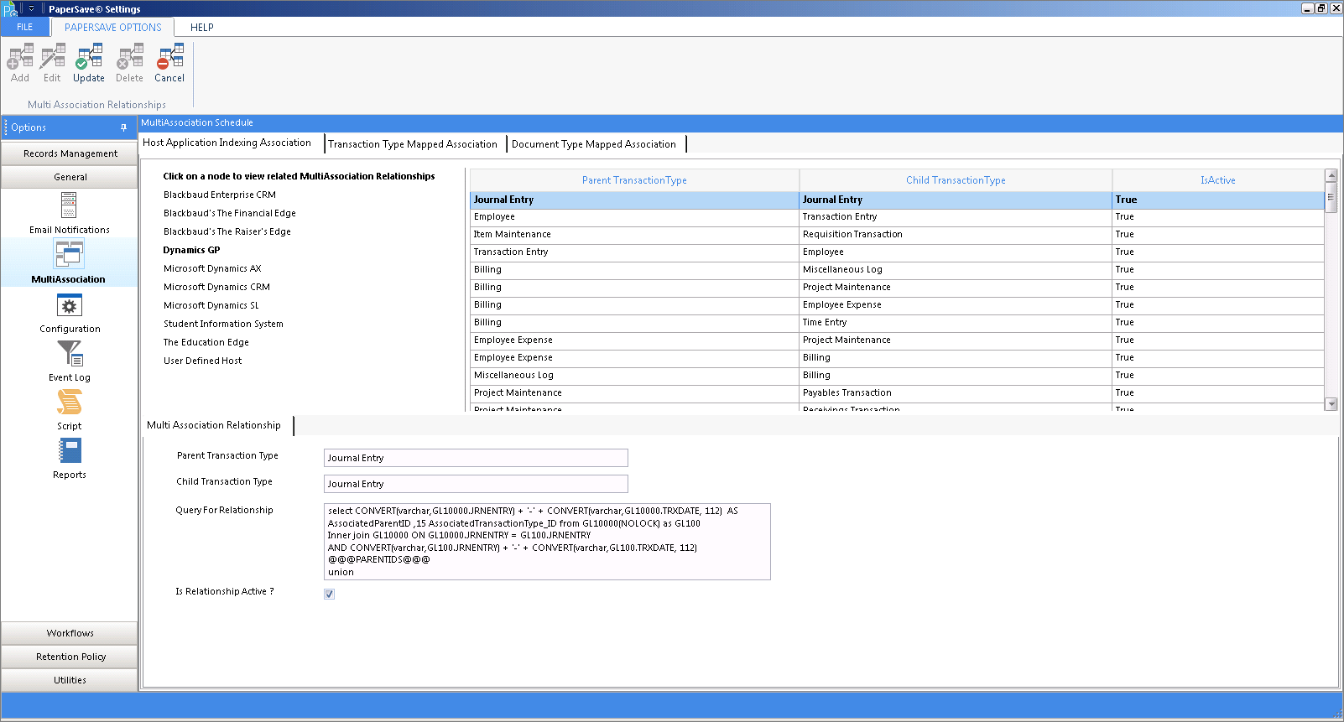Click the grid scrollbar down arrow
The image size is (1344, 722).
[1331, 404]
